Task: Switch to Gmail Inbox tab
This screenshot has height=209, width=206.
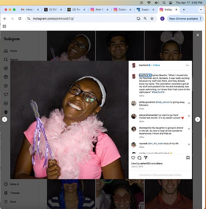Action: (30, 10)
